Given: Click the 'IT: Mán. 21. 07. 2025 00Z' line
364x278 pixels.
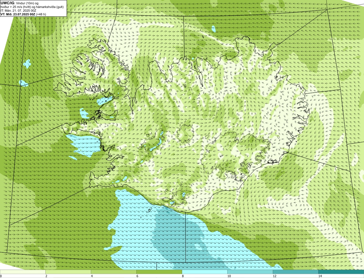Looking at the screenshot, I should pyautogui.click(x=18, y=11).
